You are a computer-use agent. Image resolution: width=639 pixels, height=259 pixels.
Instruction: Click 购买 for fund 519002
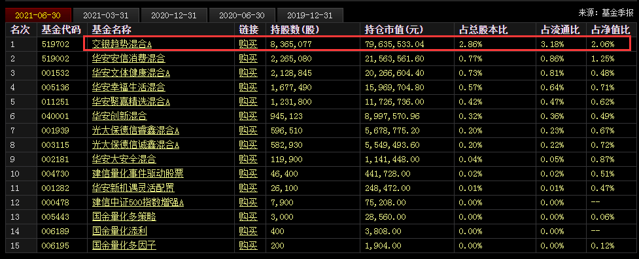(248, 59)
